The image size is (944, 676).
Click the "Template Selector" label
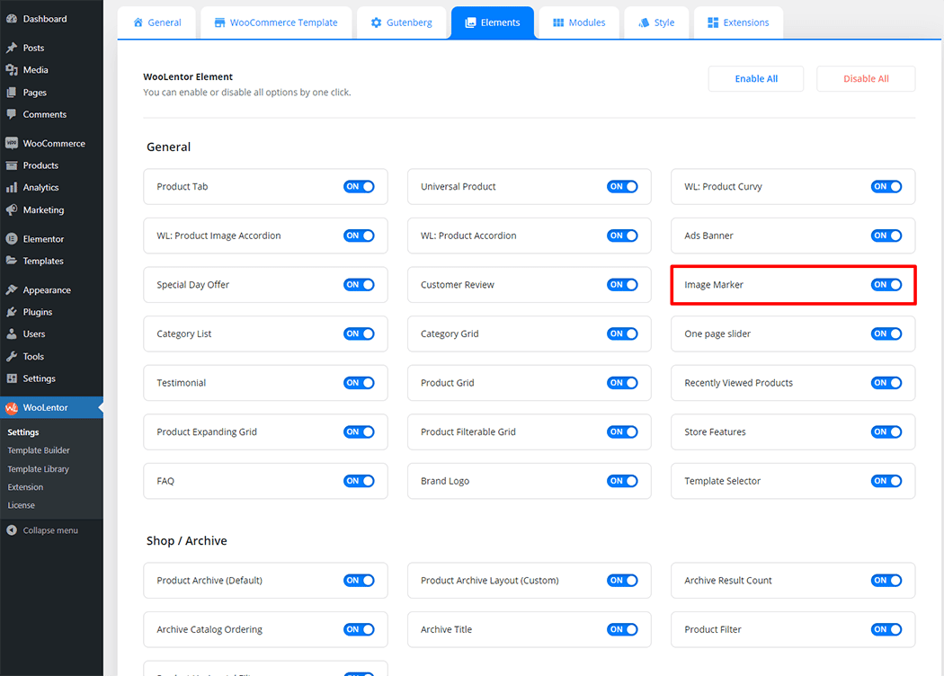(723, 481)
